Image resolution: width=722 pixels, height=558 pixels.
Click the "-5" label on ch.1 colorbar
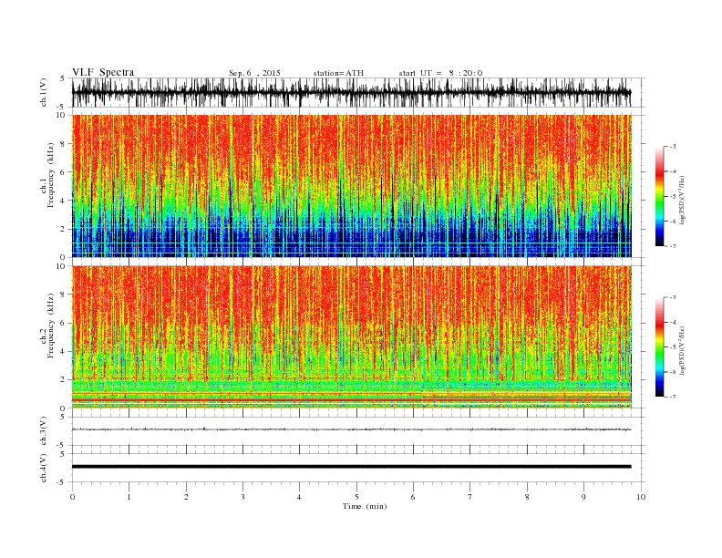(x=673, y=197)
